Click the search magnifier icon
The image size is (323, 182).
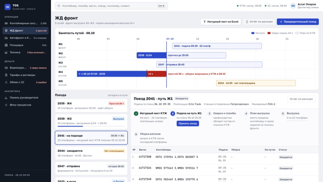(59, 6)
